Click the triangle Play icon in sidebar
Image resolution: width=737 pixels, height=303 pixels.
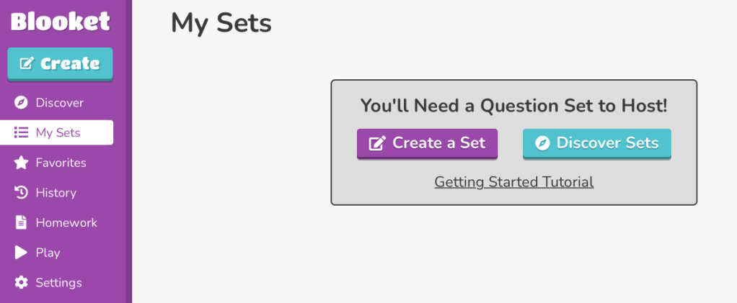pyautogui.click(x=22, y=253)
